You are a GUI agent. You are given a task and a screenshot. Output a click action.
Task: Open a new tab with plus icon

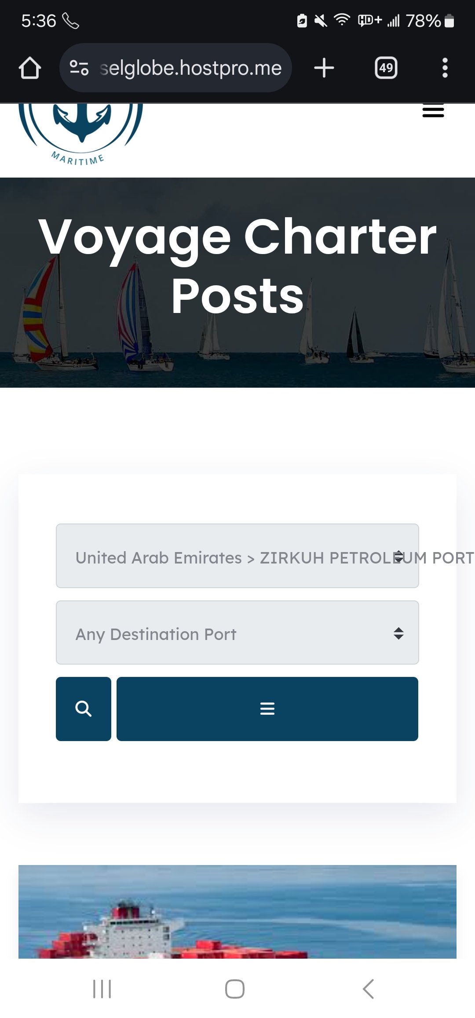[x=324, y=68]
